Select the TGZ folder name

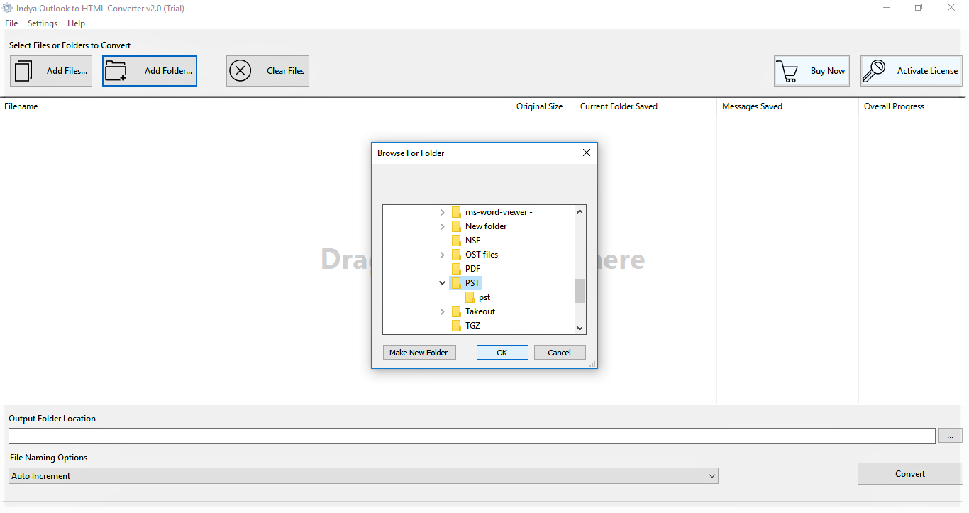[472, 326]
